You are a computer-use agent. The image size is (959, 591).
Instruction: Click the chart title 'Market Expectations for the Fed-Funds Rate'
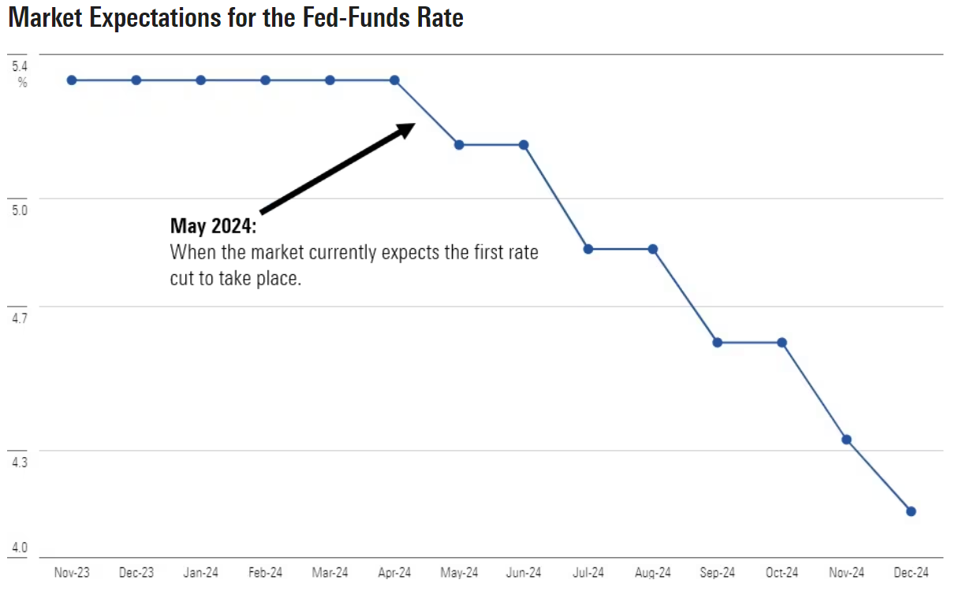tap(236, 18)
